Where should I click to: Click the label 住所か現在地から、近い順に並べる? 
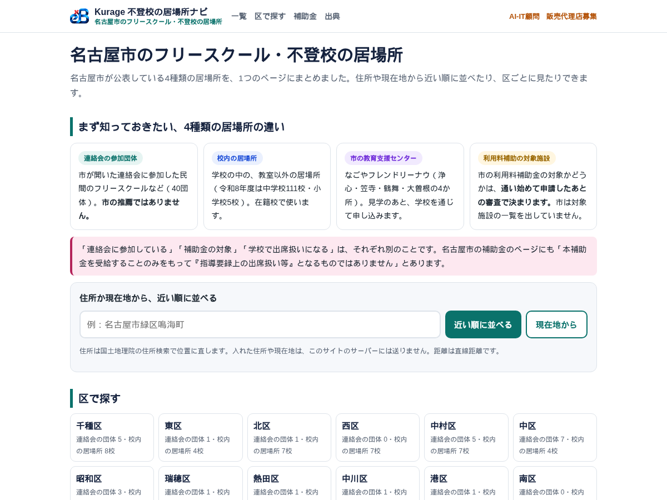[x=148, y=298]
